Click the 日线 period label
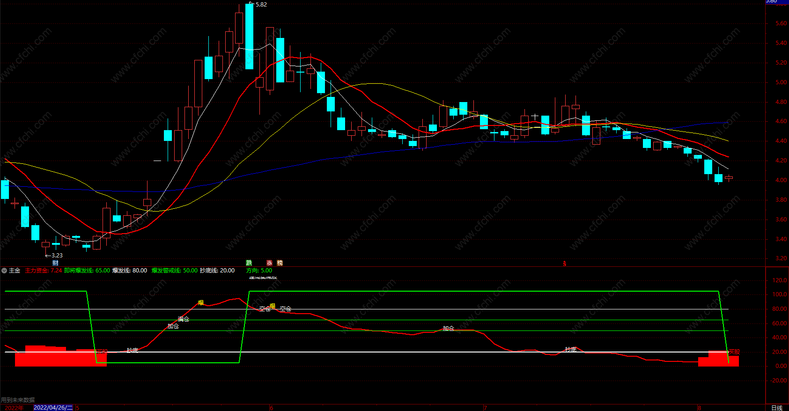Image resolution: width=789 pixels, height=411 pixels. (777, 408)
